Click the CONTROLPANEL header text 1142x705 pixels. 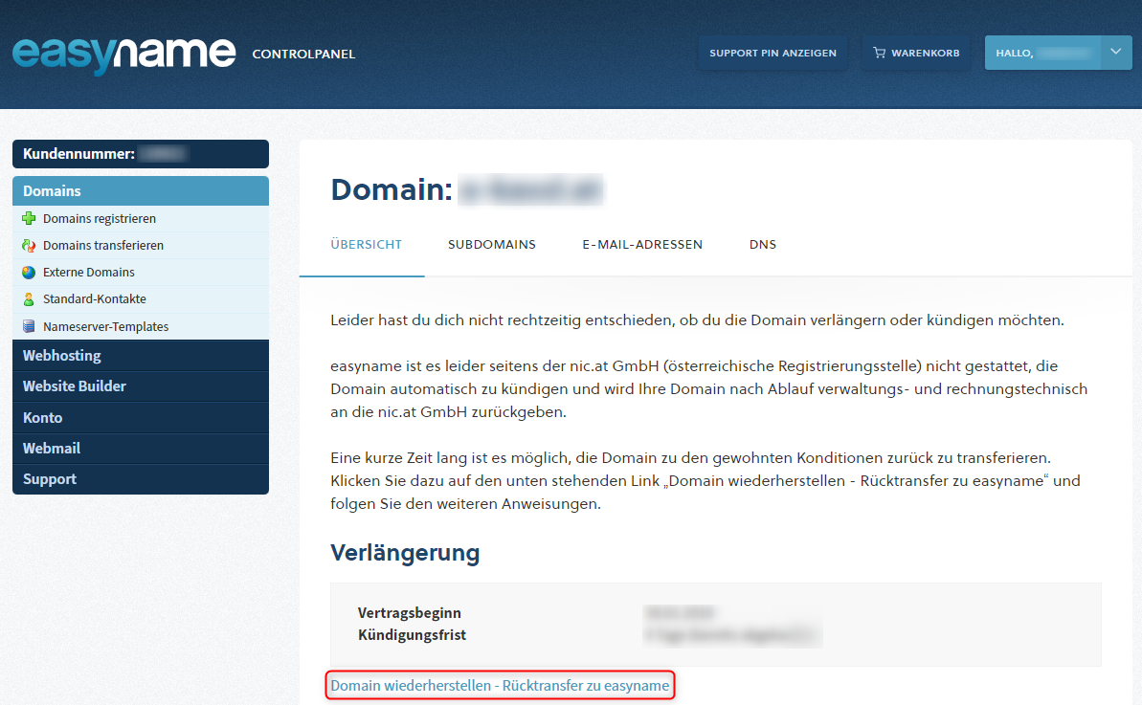[x=303, y=54]
